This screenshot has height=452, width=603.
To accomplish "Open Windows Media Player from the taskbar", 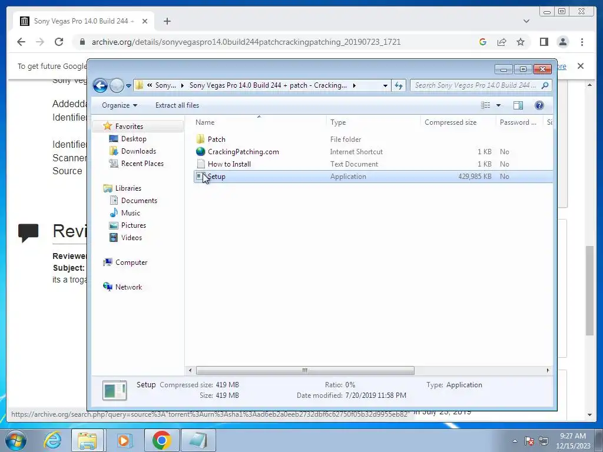I will point(124,440).
